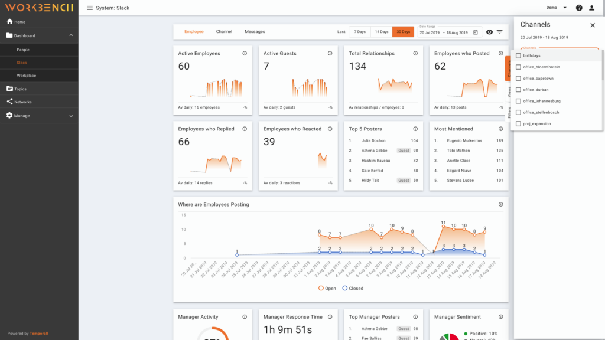Open the vertical Views side tab
605x340 pixels.
click(x=509, y=91)
